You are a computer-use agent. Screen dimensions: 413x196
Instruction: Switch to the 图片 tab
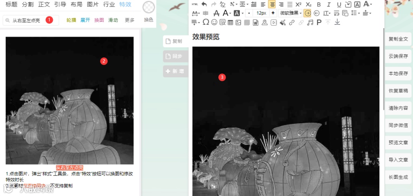point(92,5)
